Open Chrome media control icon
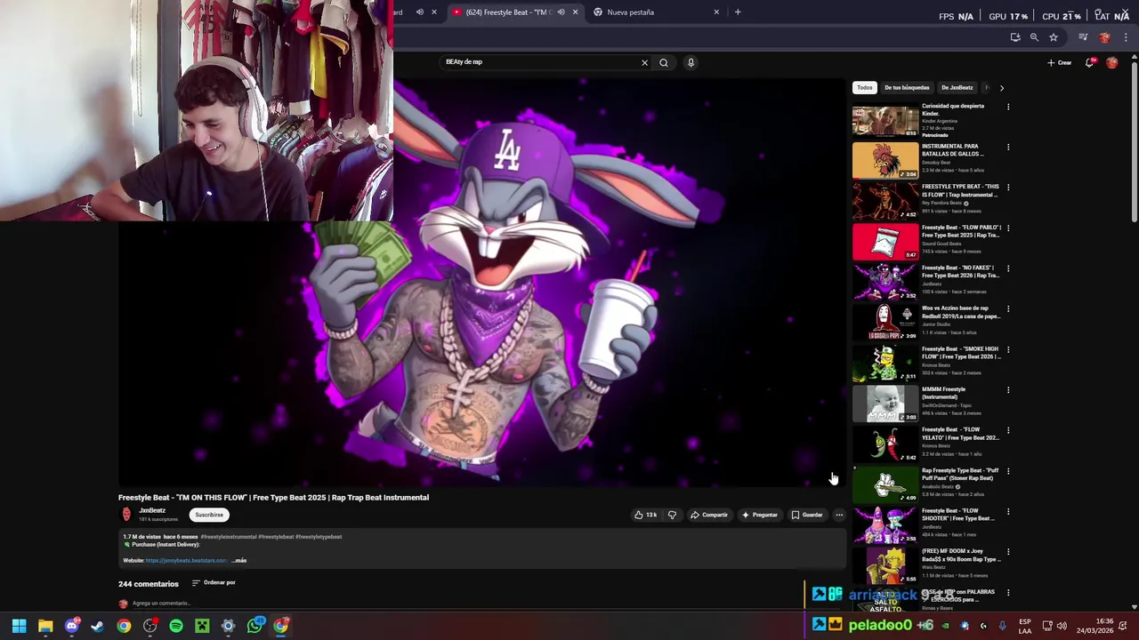 (1083, 37)
